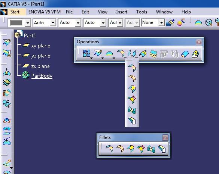This screenshot has height=174, width=219.
Task: Open the Insert menu
Action: coord(122,12)
